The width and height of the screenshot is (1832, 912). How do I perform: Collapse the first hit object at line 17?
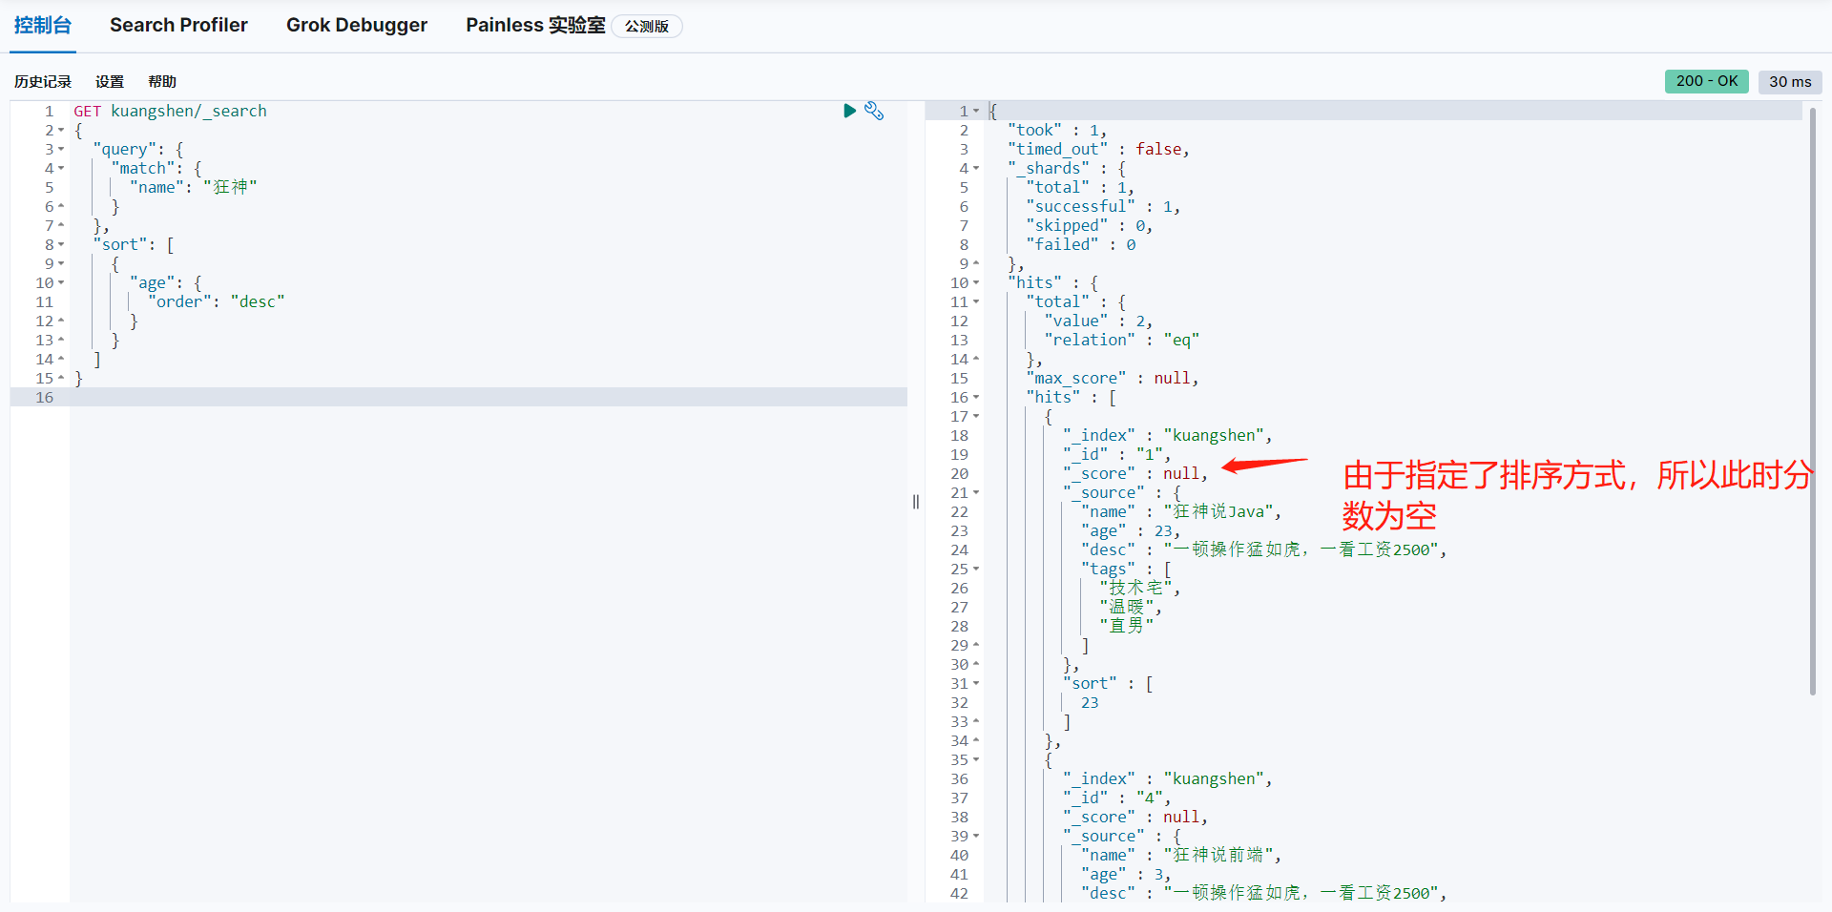(x=976, y=416)
